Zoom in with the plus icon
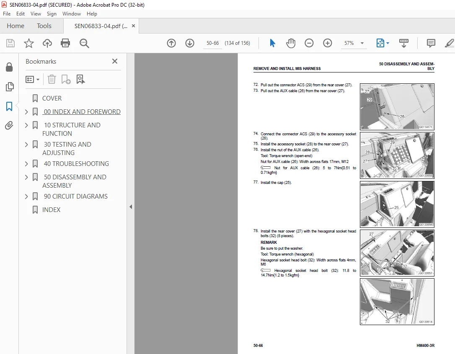The image size is (455, 354). pyautogui.click(x=328, y=43)
